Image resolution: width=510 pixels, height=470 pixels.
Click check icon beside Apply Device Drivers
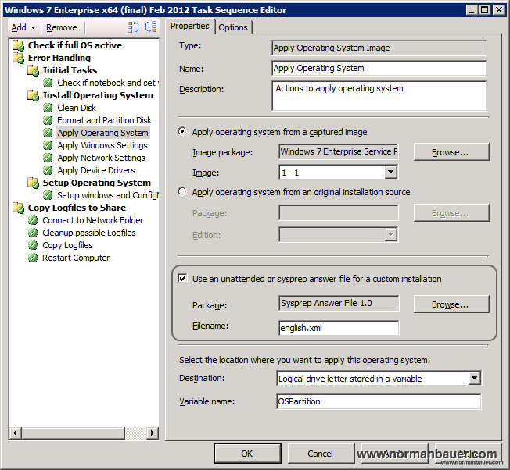pos(48,170)
